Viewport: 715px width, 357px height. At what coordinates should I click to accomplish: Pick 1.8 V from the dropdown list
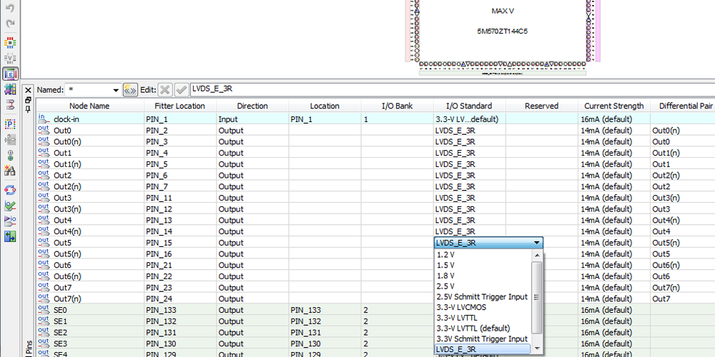[x=445, y=276]
